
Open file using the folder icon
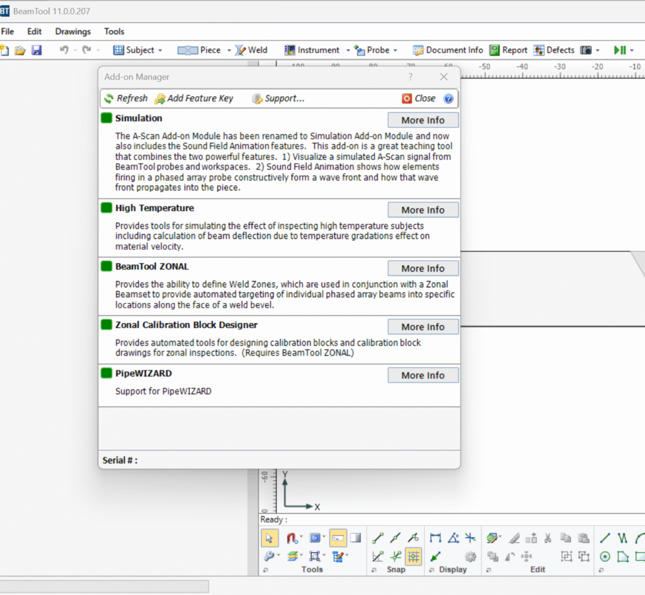point(20,50)
